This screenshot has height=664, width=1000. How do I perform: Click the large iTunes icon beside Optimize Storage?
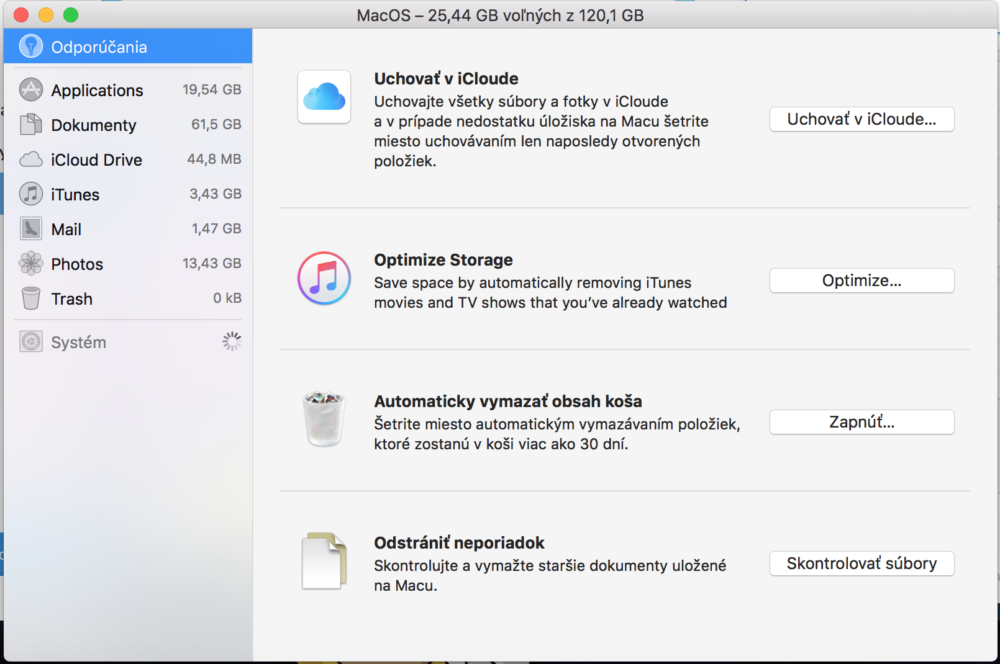point(324,278)
